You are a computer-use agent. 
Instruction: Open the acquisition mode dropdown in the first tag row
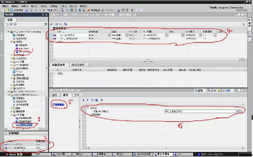tap(200, 35)
